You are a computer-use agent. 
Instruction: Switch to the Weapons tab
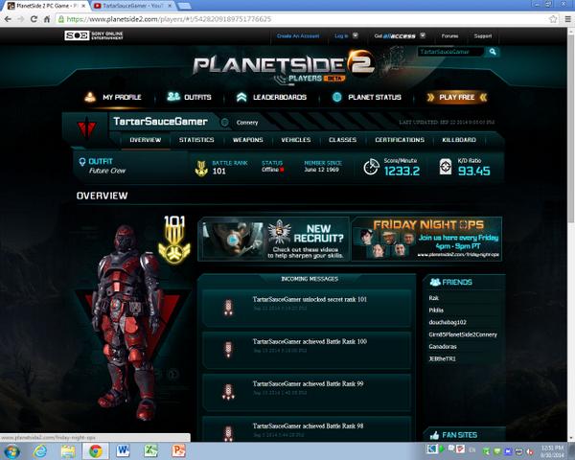248,140
